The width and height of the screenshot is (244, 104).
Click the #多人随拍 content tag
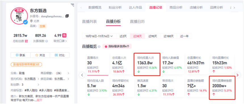click(x=45, y=90)
